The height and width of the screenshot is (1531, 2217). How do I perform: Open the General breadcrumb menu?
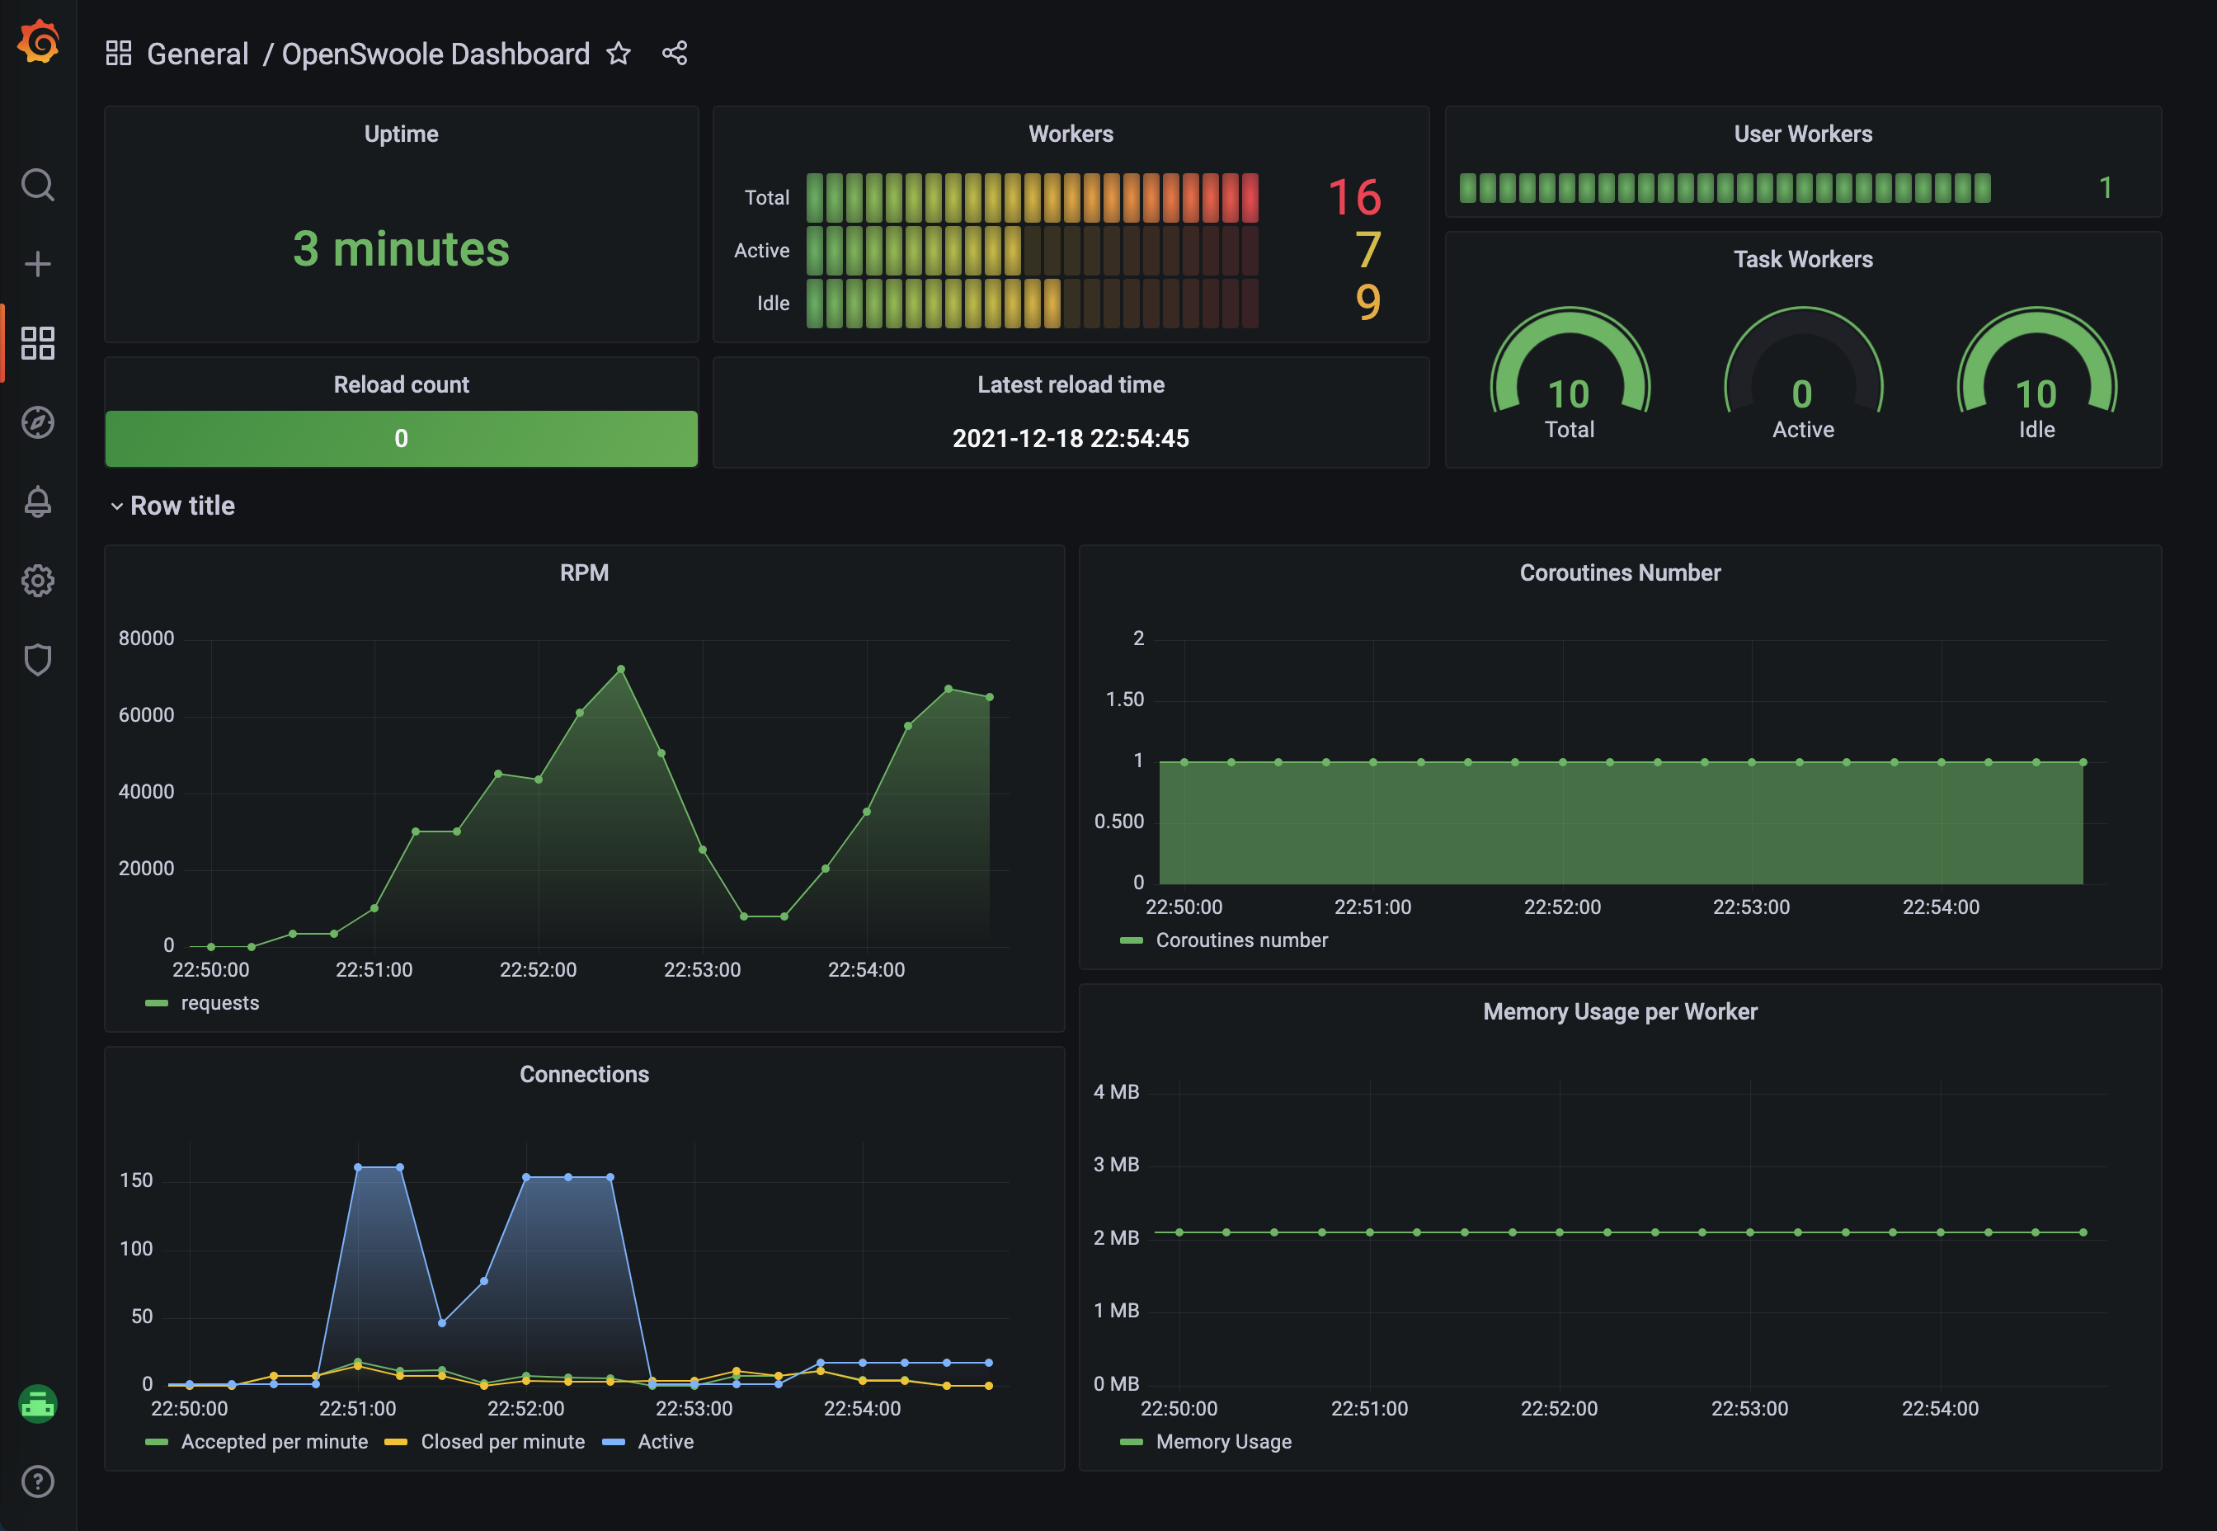(x=199, y=54)
